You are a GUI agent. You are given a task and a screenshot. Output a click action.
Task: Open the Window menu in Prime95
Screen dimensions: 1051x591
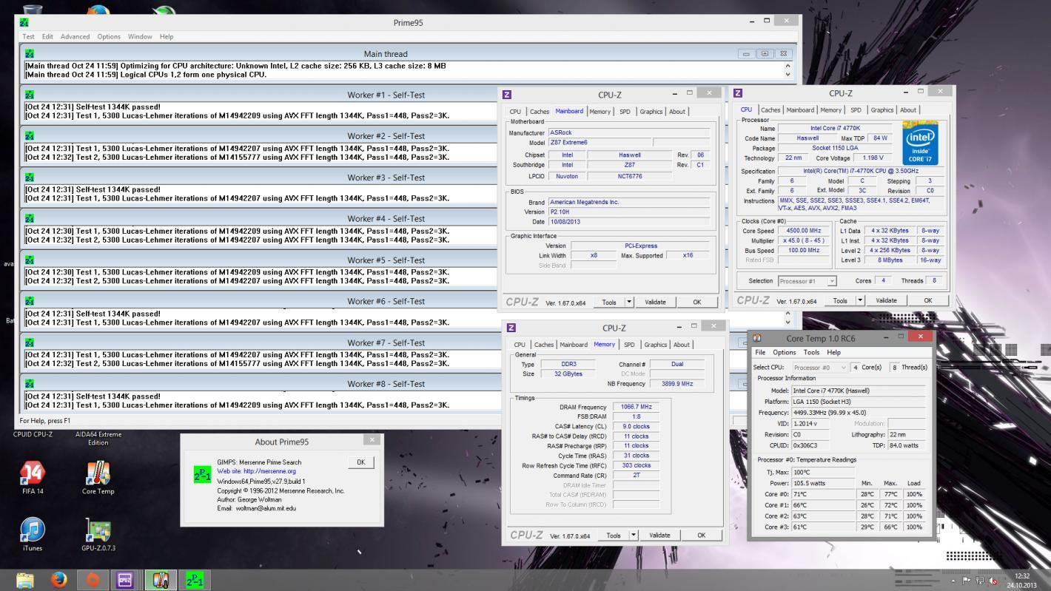[140, 36]
